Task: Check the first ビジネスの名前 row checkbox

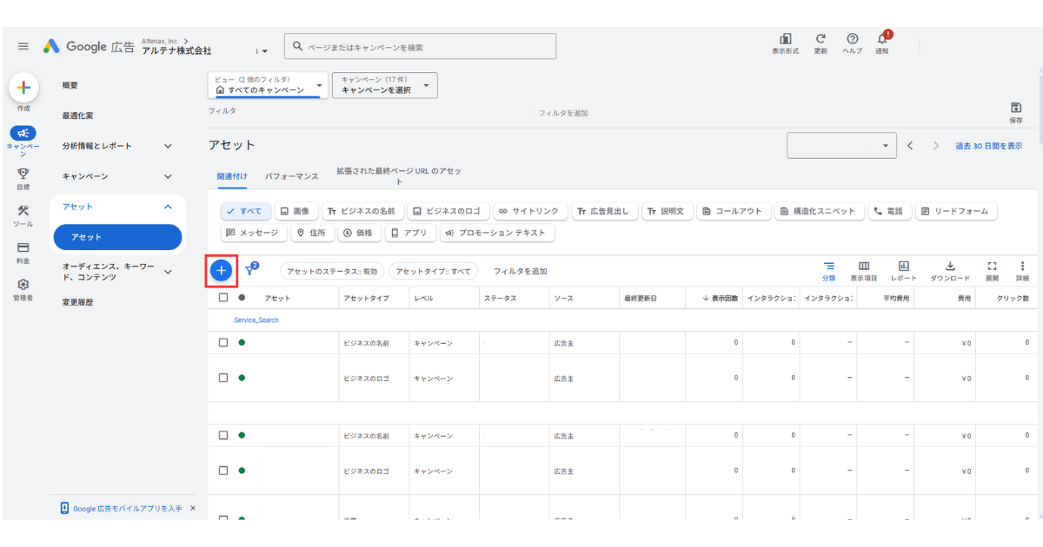Action: click(x=223, y=342)
